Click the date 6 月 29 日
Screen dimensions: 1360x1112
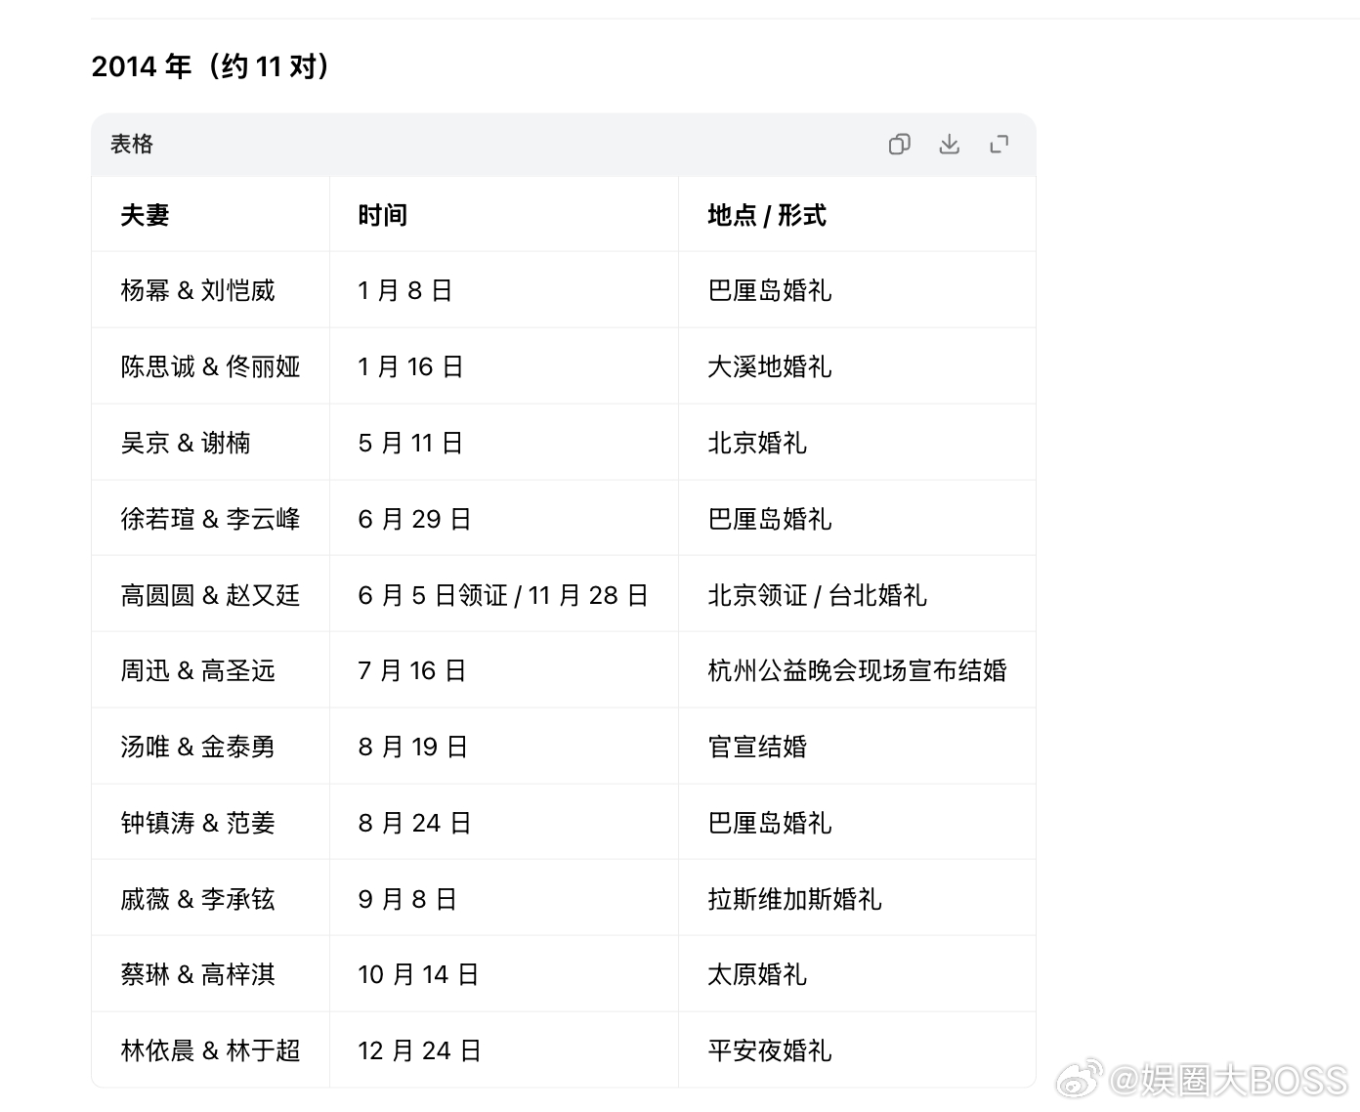(x=414, y=519)
